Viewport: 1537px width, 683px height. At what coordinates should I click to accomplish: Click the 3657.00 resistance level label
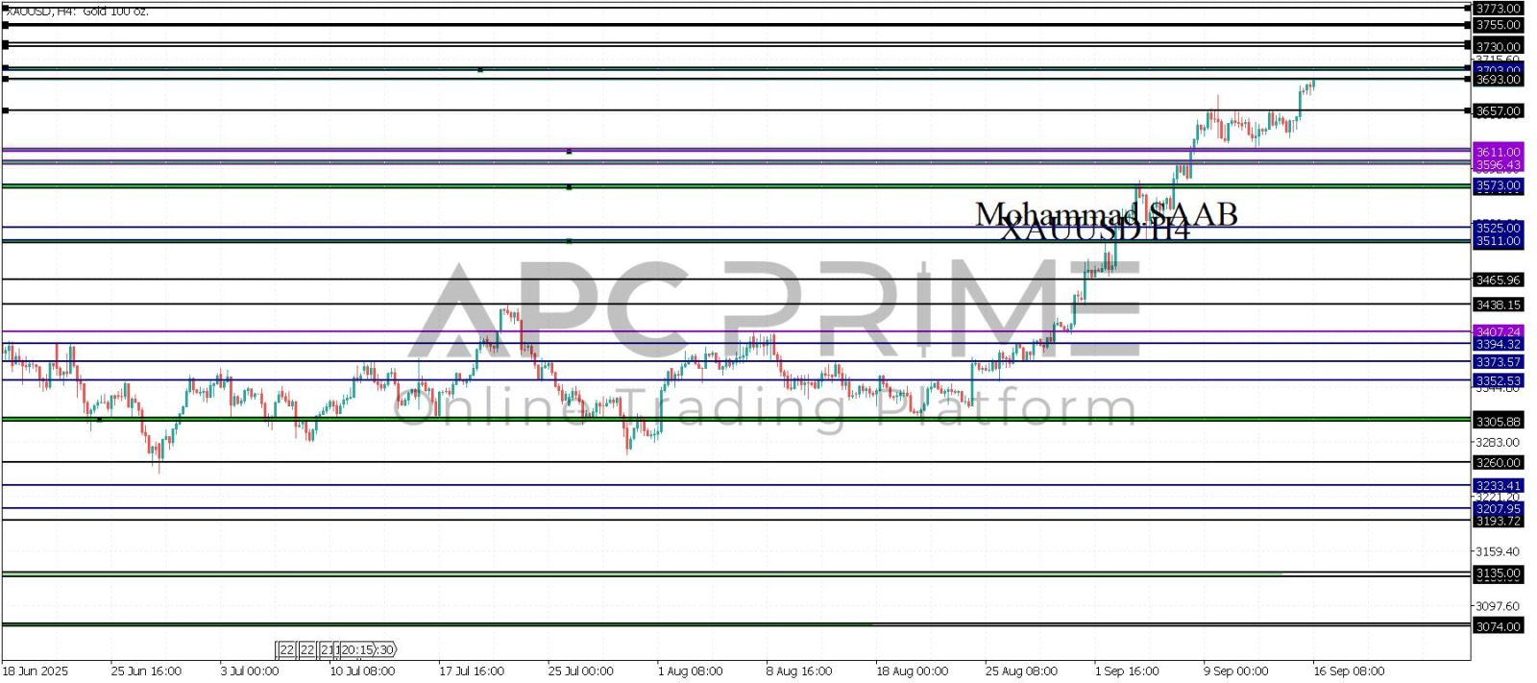[1498, 111]
